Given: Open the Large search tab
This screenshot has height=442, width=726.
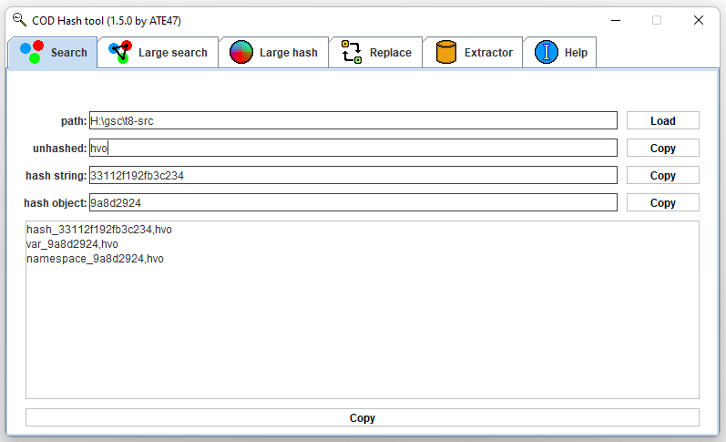Looking at the screenshot, I should pyautogui.click(x=158, y=52).
